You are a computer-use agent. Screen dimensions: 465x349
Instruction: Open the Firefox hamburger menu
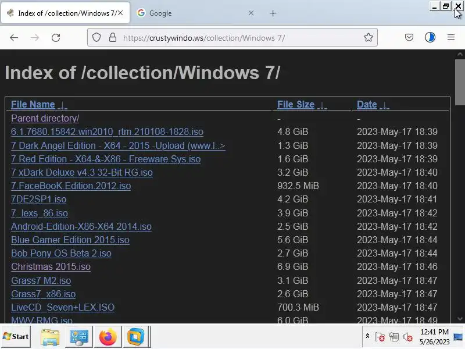[x=451, y=37]
